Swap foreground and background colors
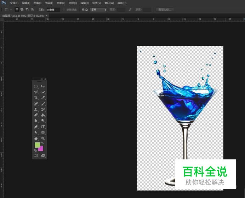This screenshot has height=198, width=245. pyautogui.click(x=42, y=143)
